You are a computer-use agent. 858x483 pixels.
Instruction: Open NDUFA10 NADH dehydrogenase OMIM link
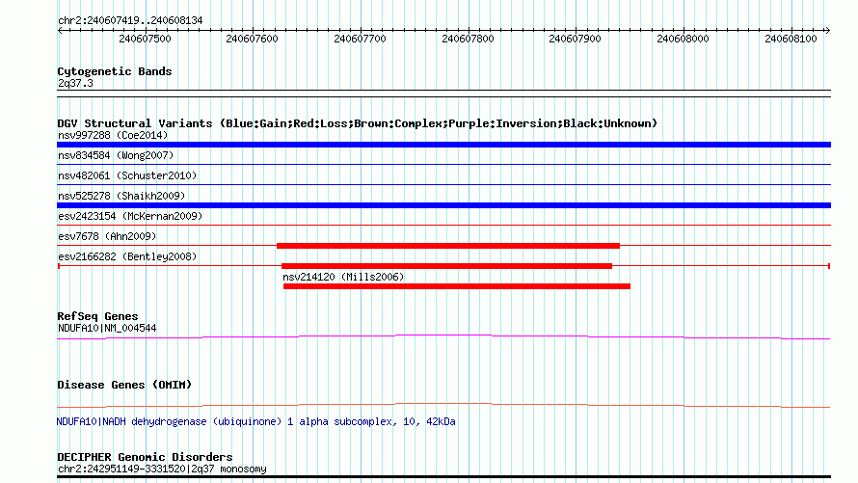coord(256,421)
